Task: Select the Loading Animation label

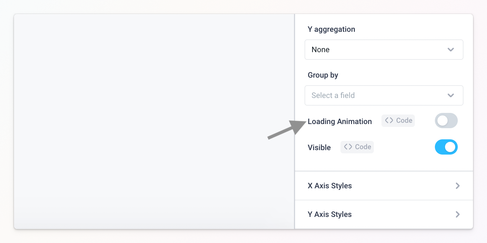Action: tap(340, 121)
